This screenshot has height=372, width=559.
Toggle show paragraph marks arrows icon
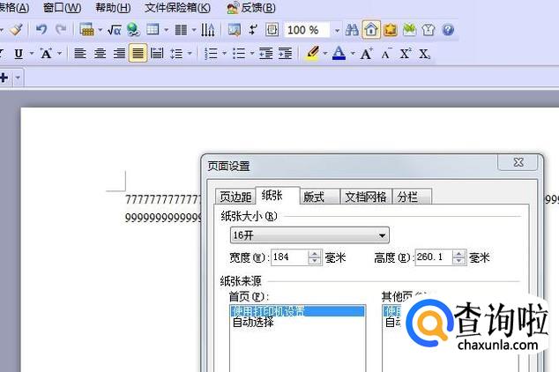tap(253, 30)
